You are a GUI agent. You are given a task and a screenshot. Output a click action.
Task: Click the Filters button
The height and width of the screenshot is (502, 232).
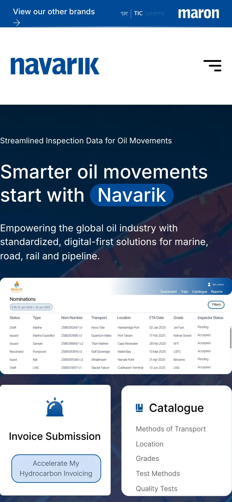click(x=216, y=305)
